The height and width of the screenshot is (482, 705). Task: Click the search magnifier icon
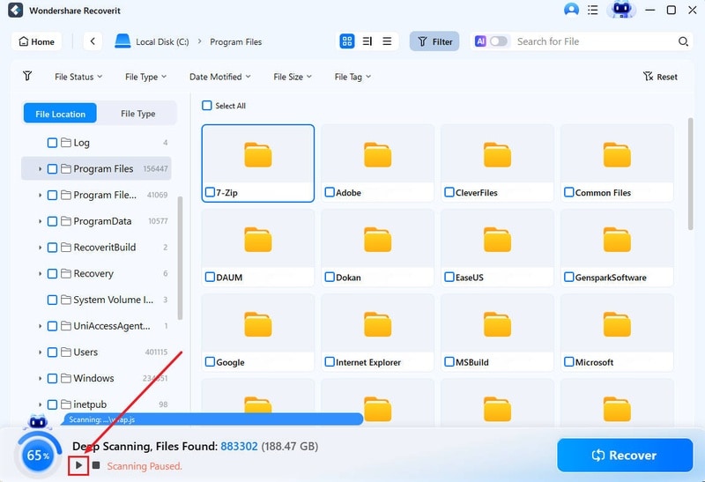683,41
